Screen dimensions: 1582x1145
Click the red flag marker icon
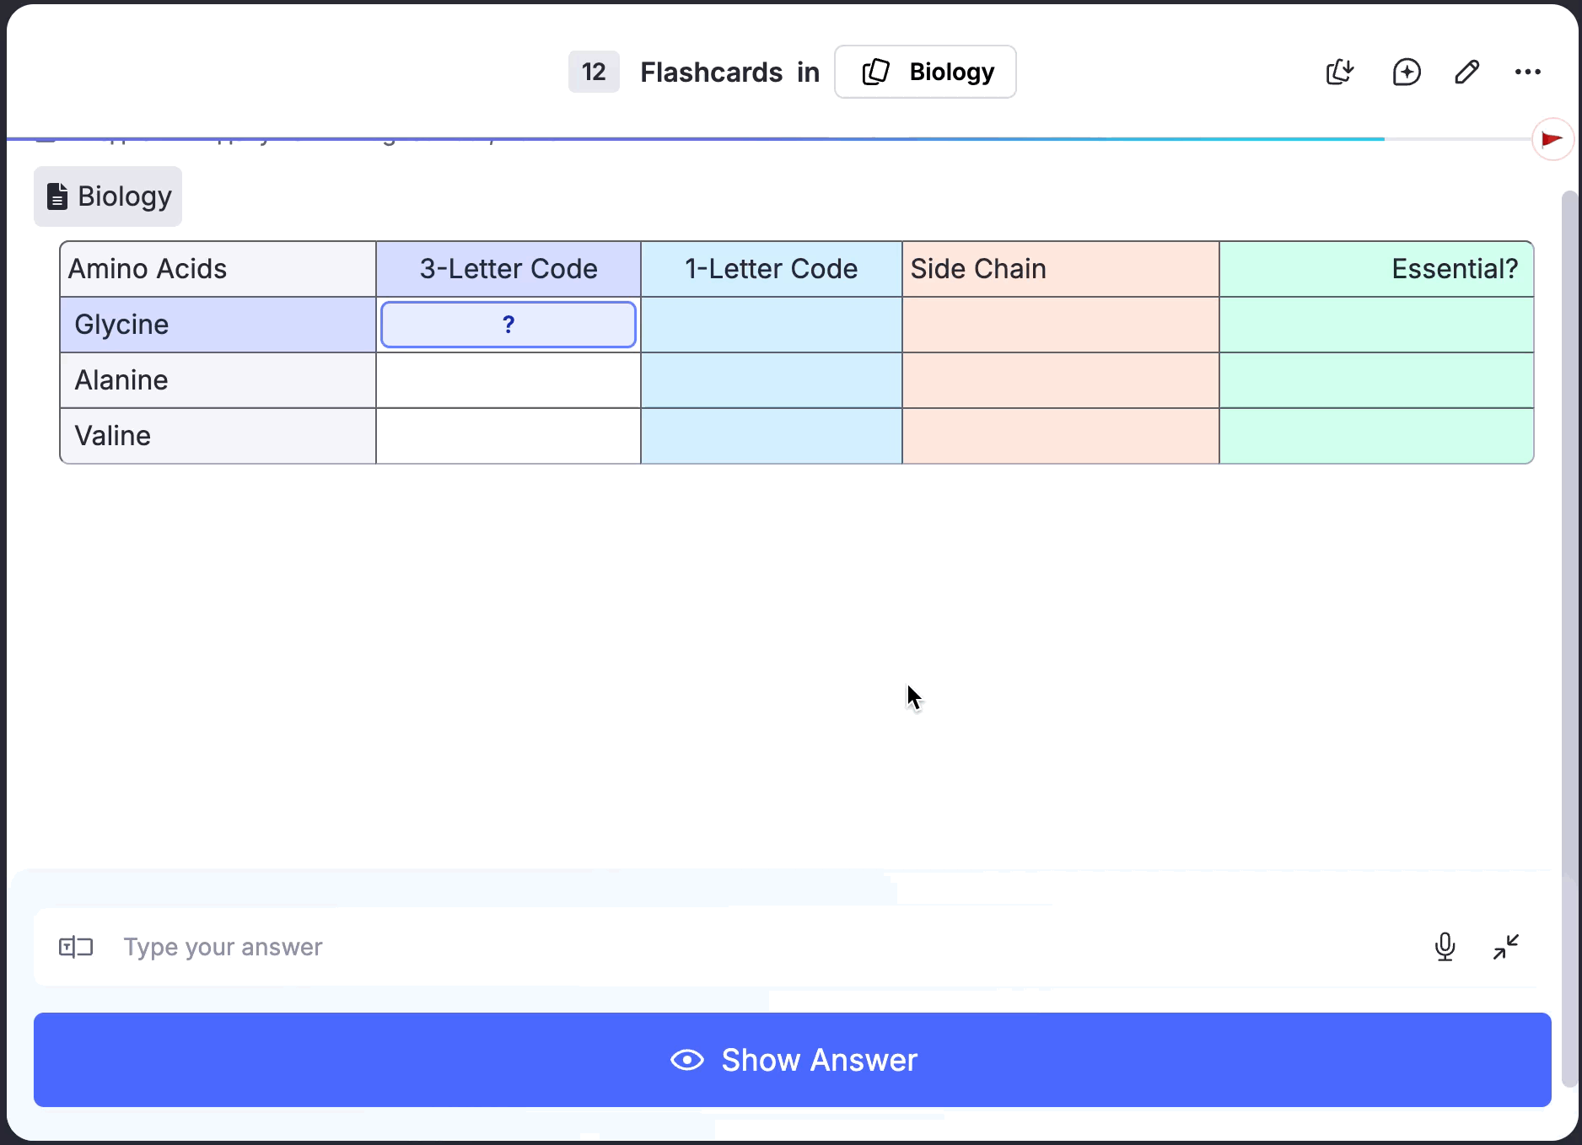1552,139
